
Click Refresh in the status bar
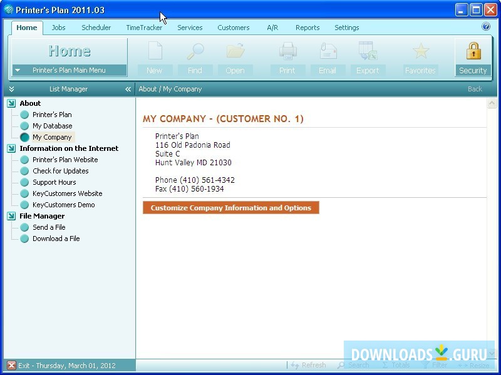(x=309, y=365)
